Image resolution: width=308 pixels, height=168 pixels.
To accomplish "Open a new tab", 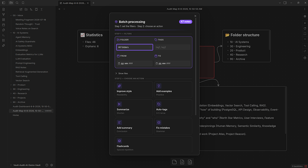I will coord(93,3).
